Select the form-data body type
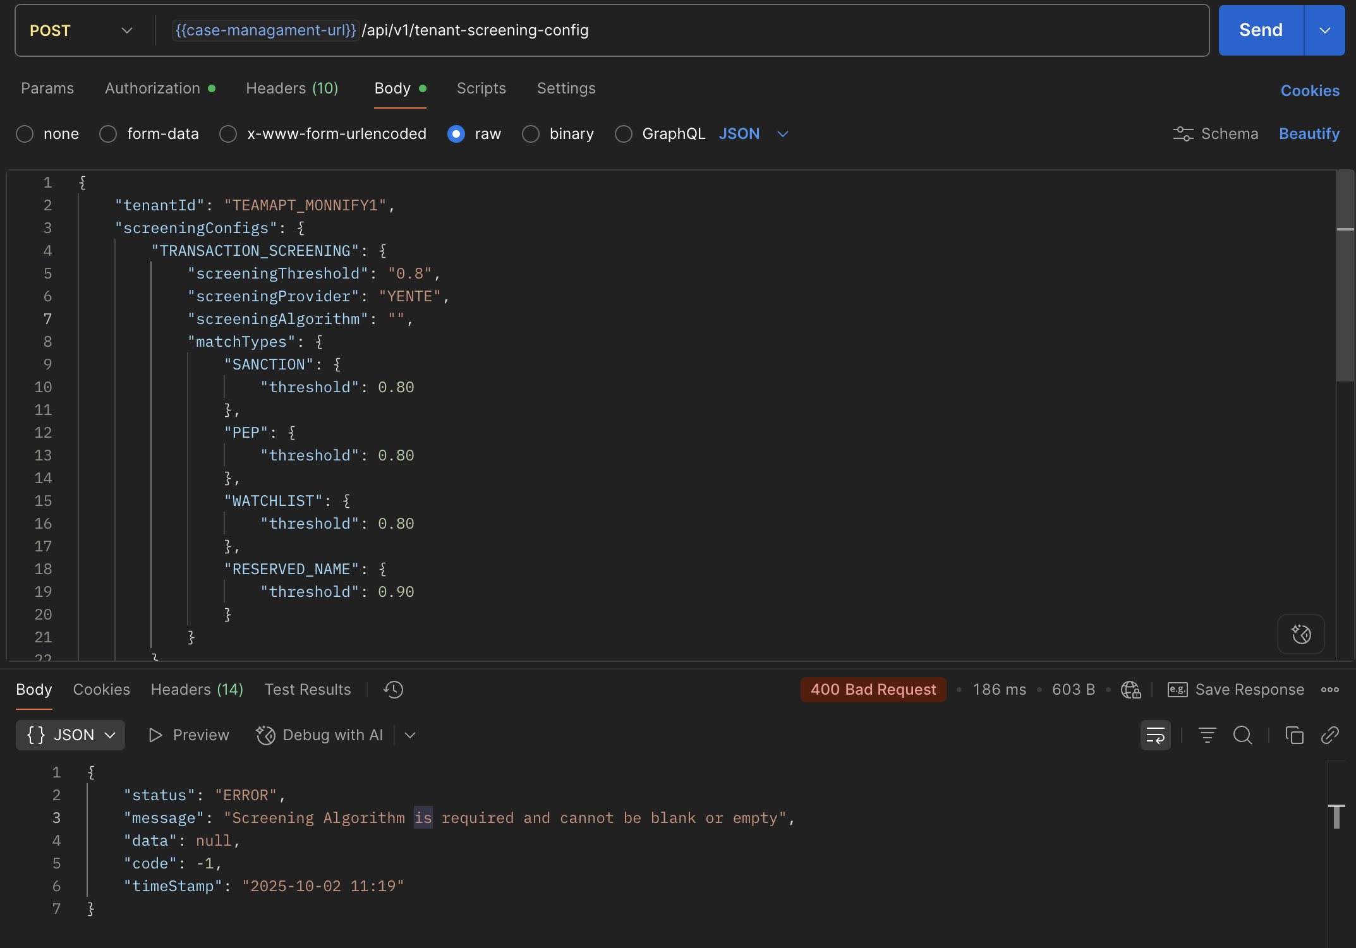Screen dimensions: 1356x948 click(108, 134)
